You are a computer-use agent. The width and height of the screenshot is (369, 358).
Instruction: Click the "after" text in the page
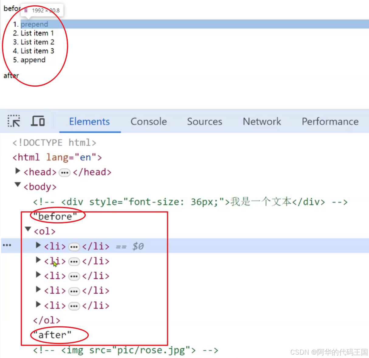pos(11,75)
